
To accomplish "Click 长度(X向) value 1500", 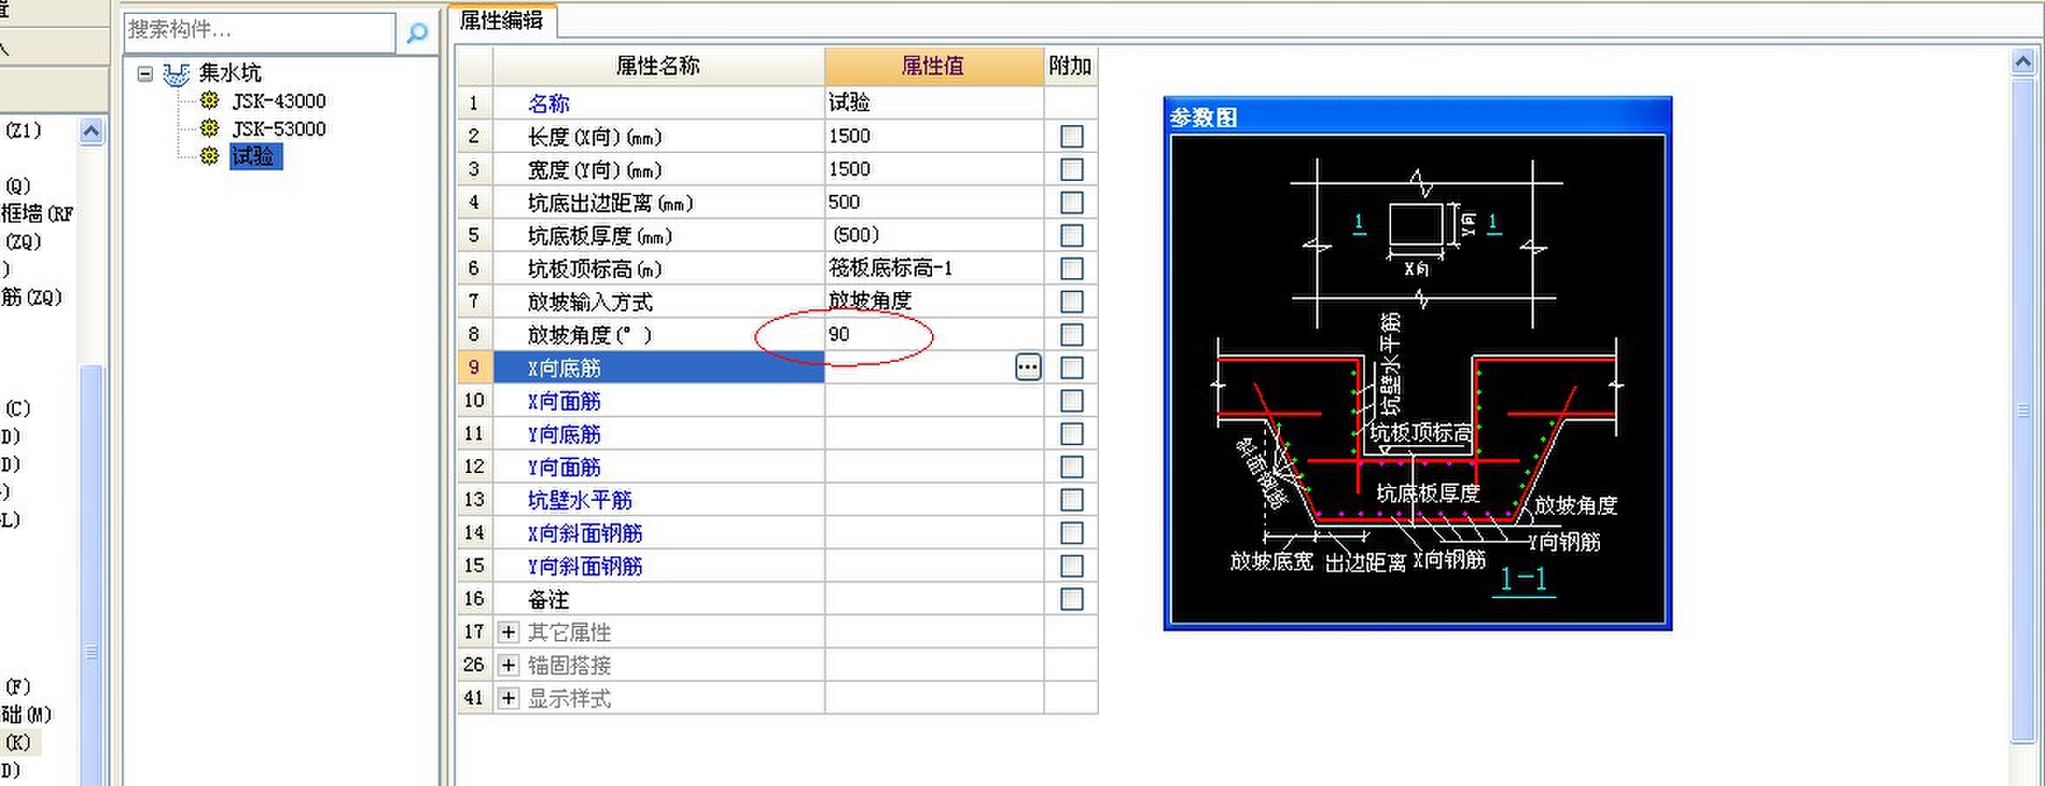I will tap(934, 137).
